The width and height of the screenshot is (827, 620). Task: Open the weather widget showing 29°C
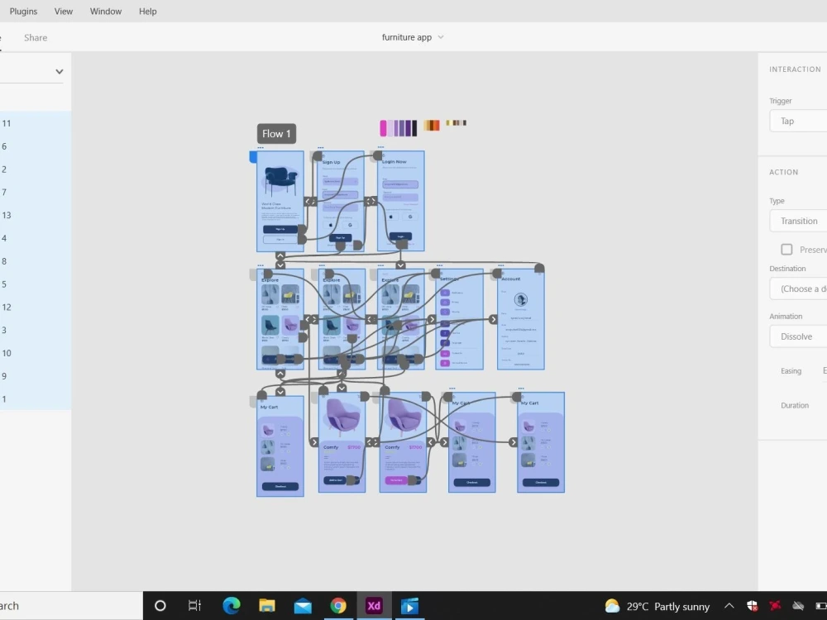click(657, 606)
